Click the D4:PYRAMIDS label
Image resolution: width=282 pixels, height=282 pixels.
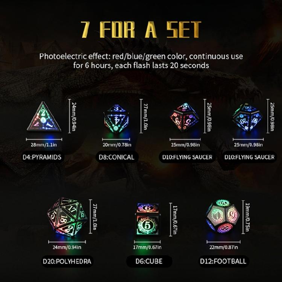coord(42,157)
